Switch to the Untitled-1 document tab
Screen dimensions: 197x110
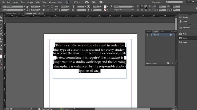coord(12,13)
